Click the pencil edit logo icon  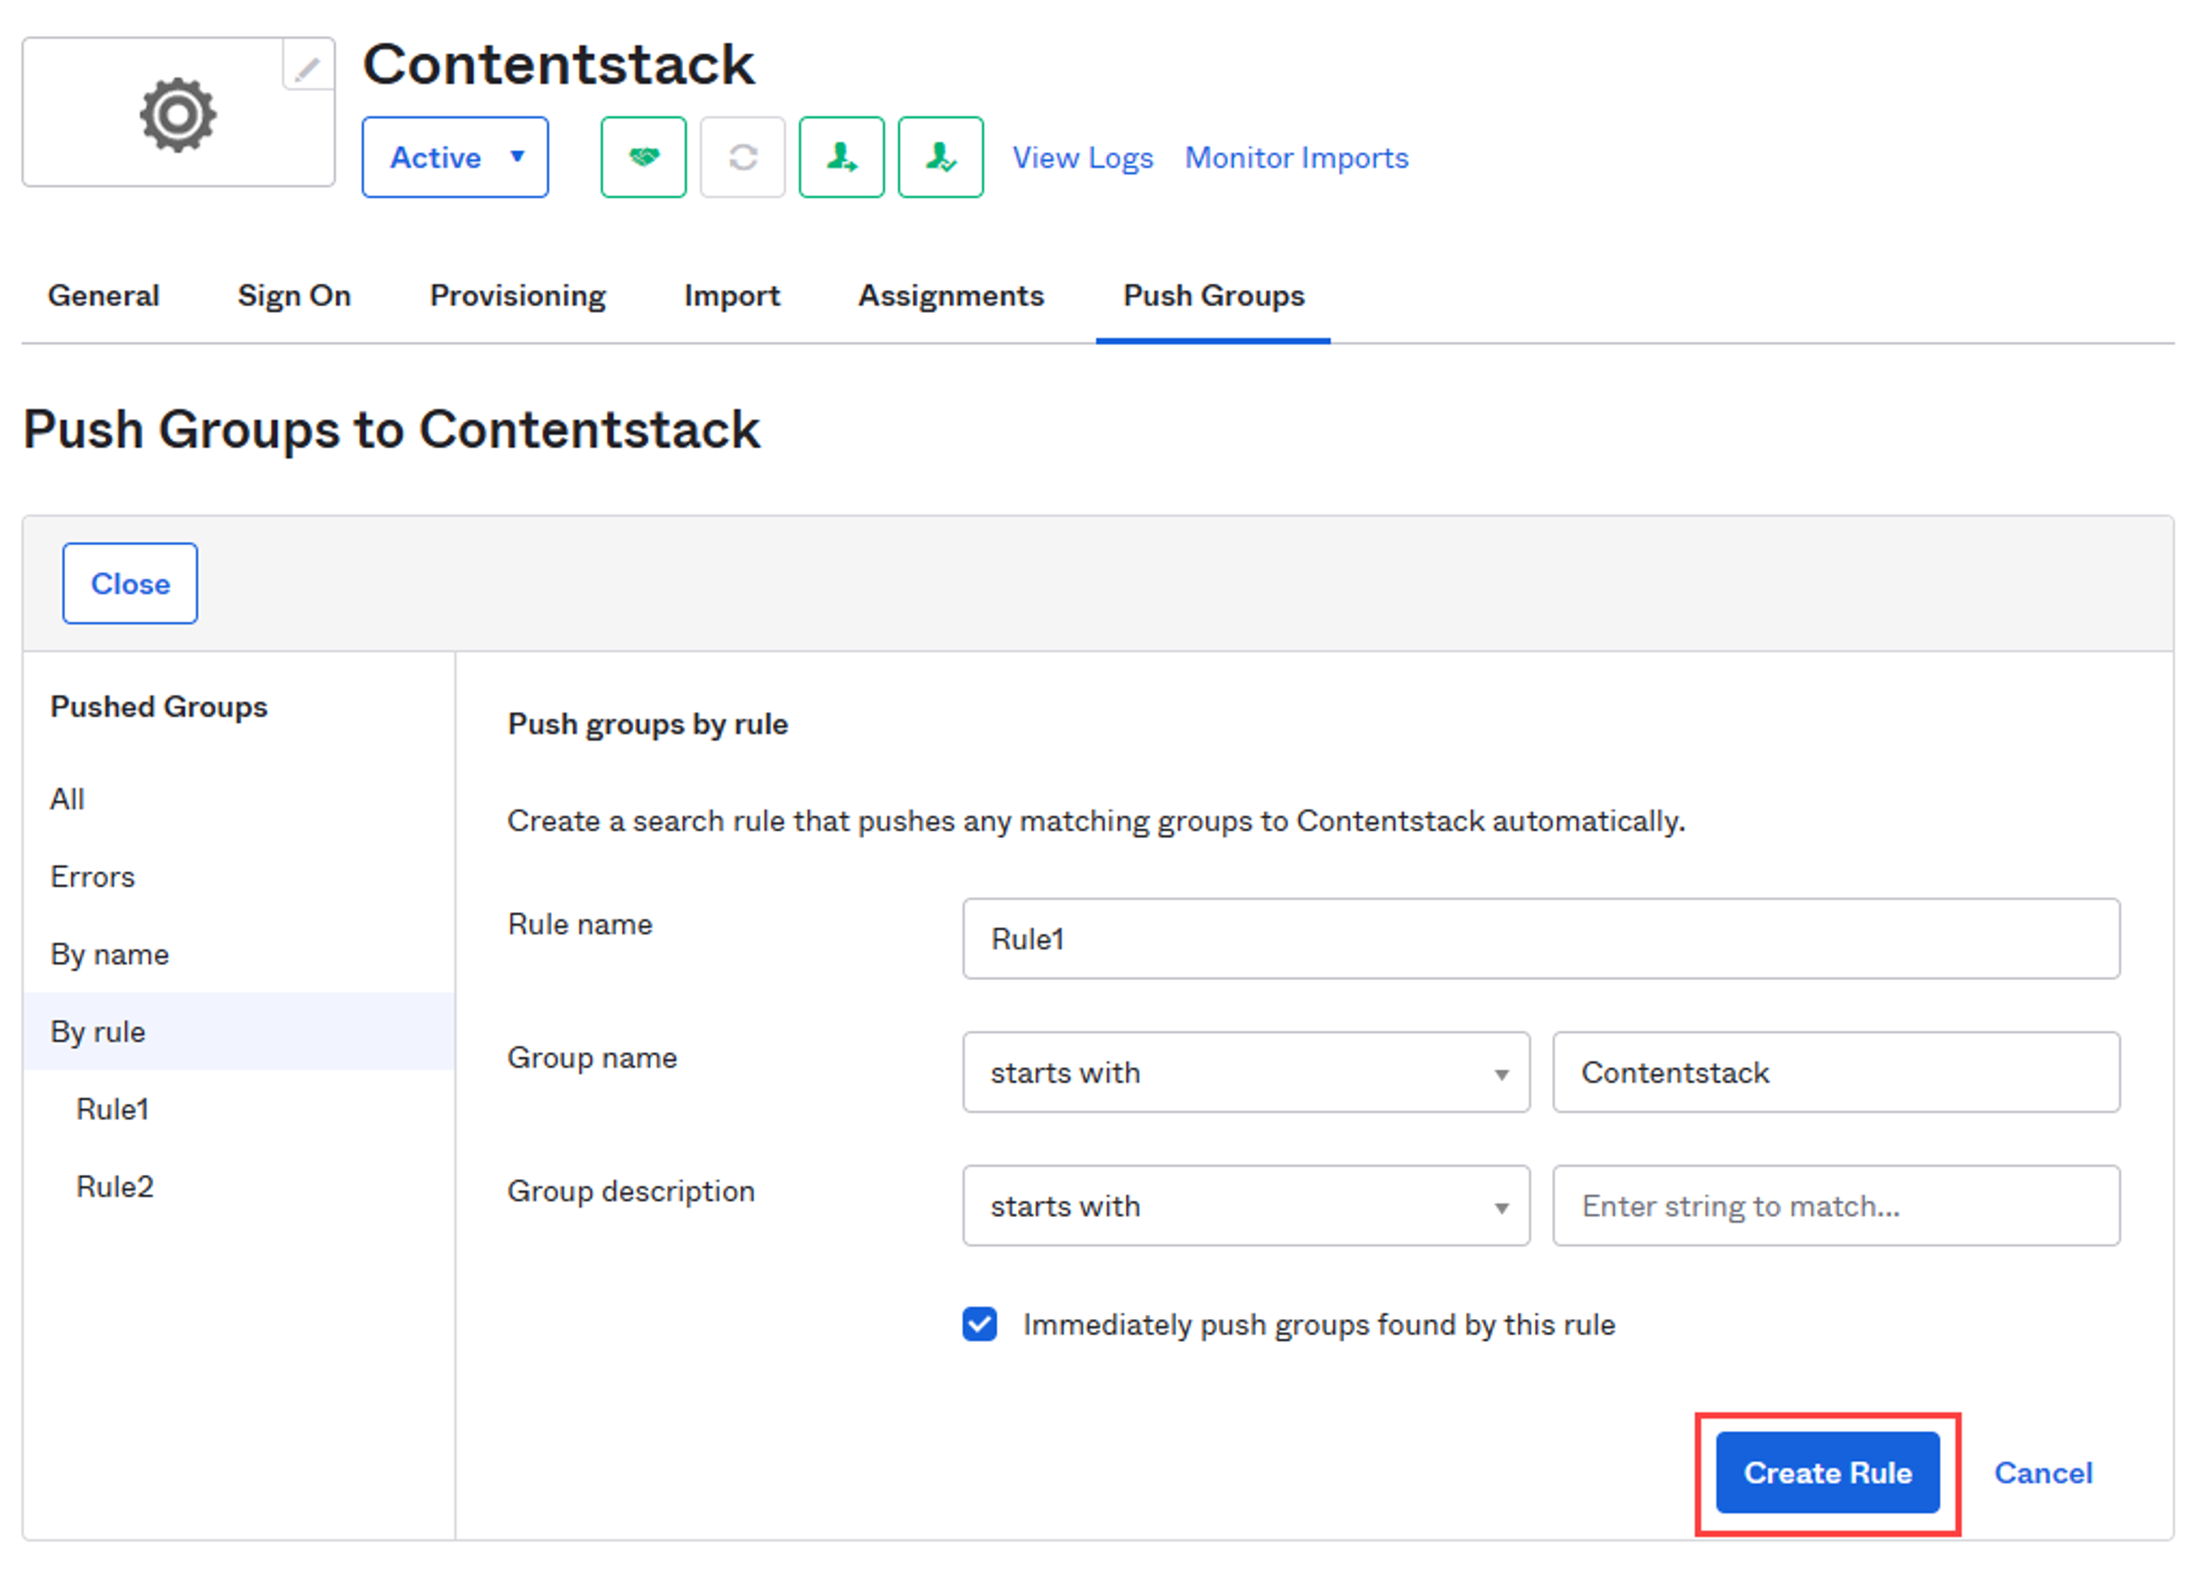click(x=308, y=67)
